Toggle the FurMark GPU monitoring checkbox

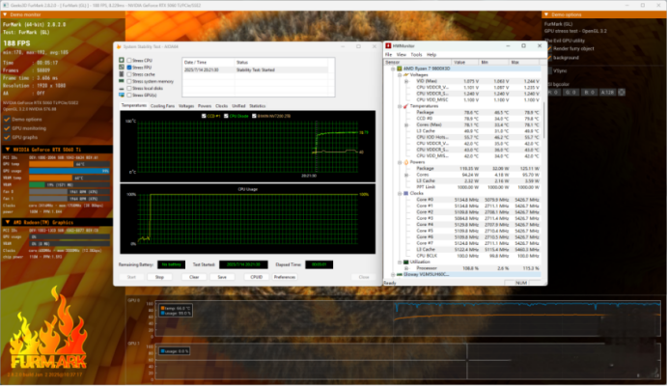click(x=7, y=128)
